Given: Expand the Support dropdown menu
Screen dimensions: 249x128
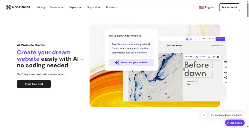Looking at the screenshot, I should coord(94,7).
